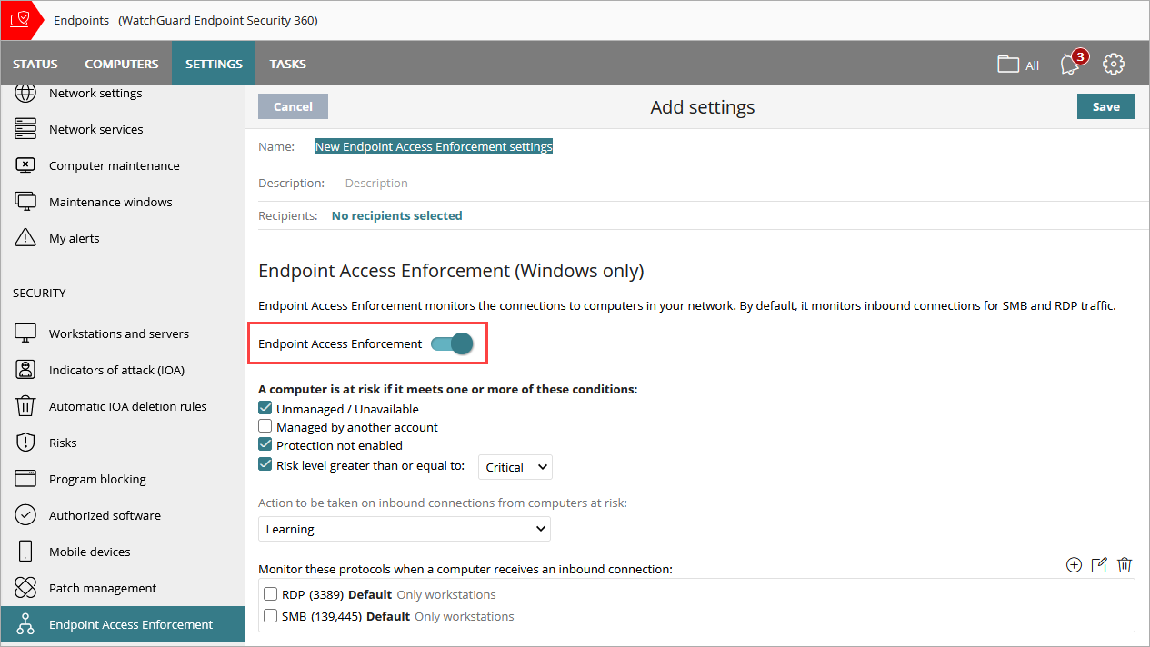Open Patch management settings
The image size is (1150, 647).
click(100, 587)
